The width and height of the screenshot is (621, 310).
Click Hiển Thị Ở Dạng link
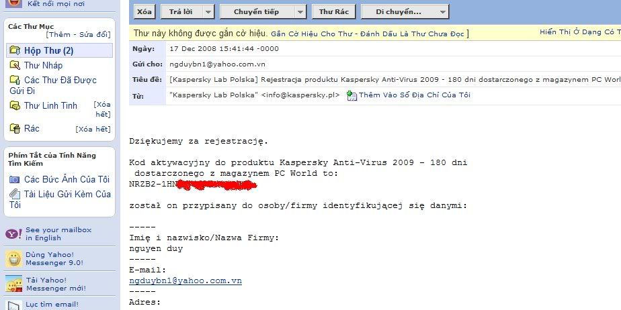tap(580, 32)
